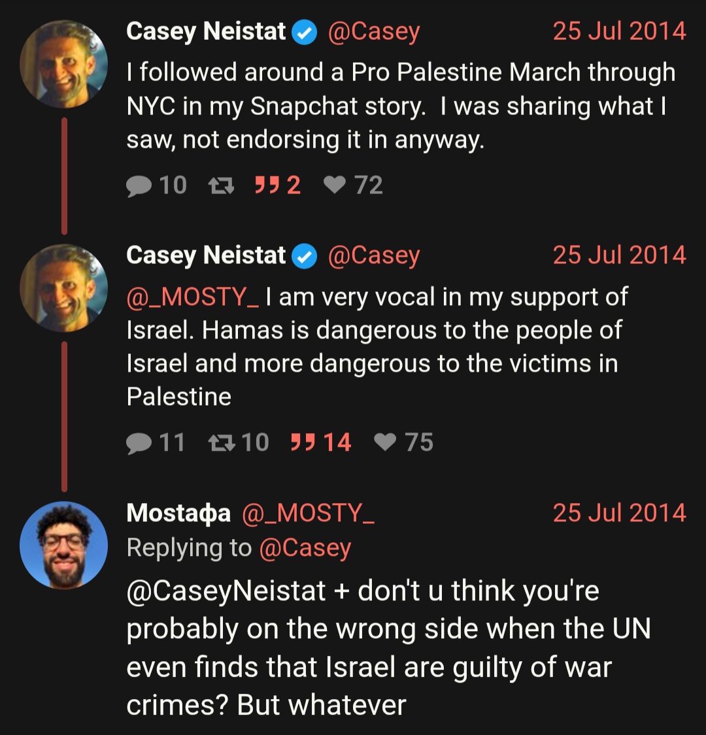Click the Mostaфa display name
This screenshot has height=735, width=706.
[x=178, y=513]
